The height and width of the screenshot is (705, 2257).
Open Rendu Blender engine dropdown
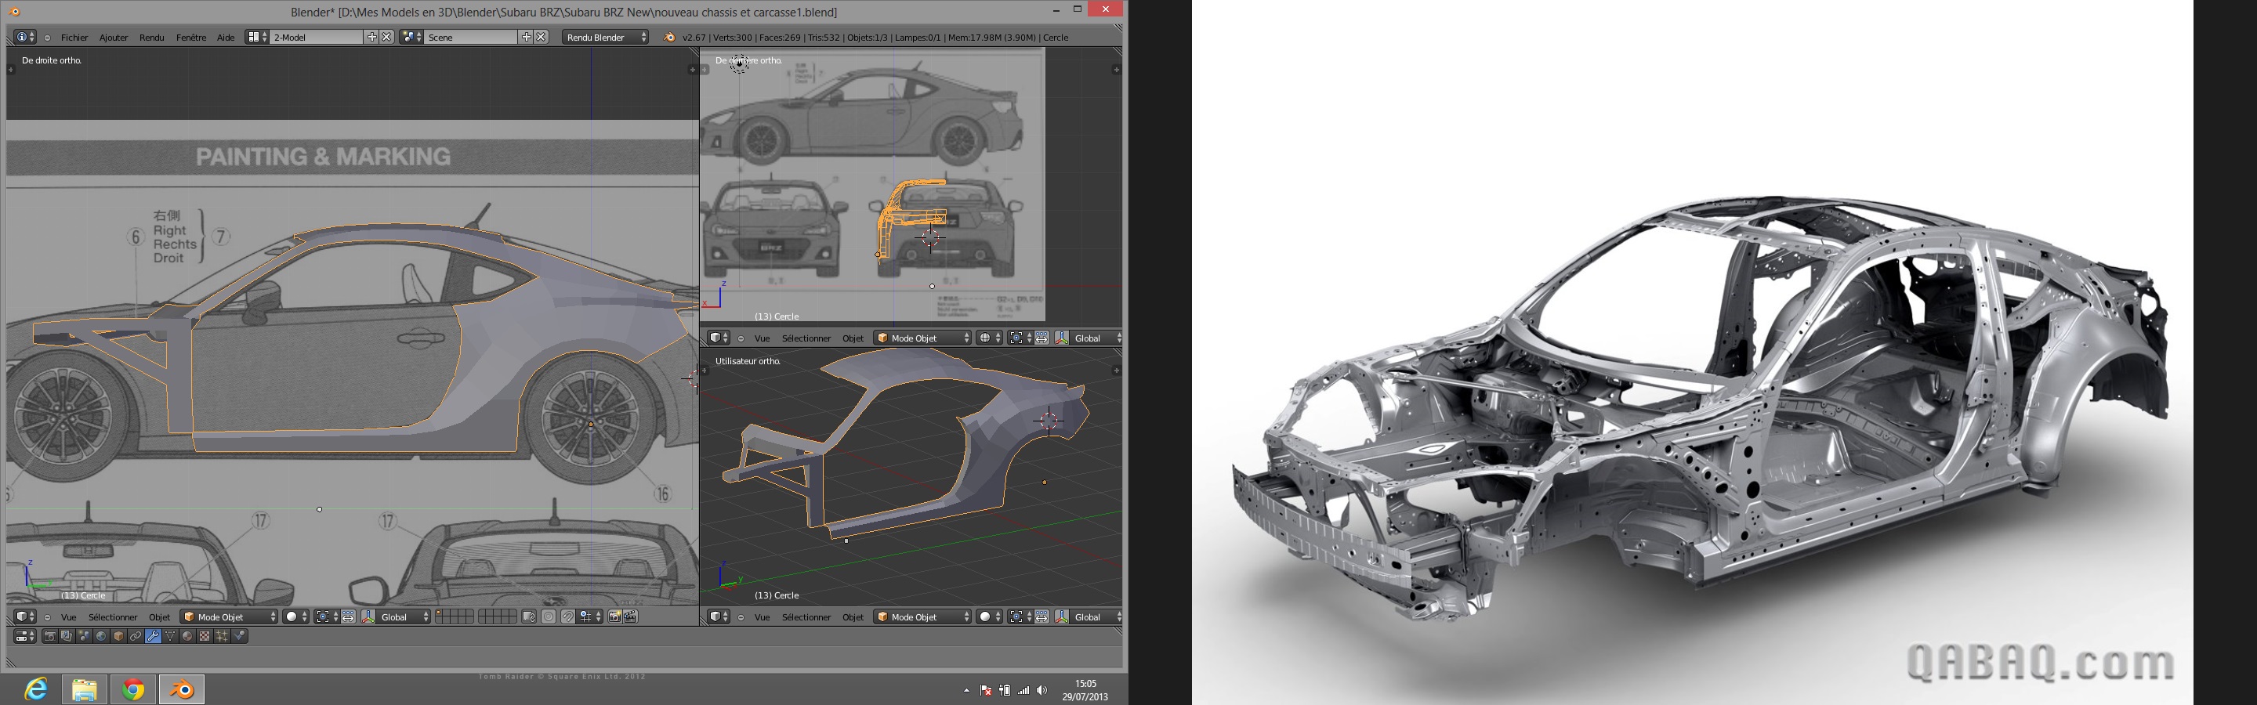pos(606,38)
